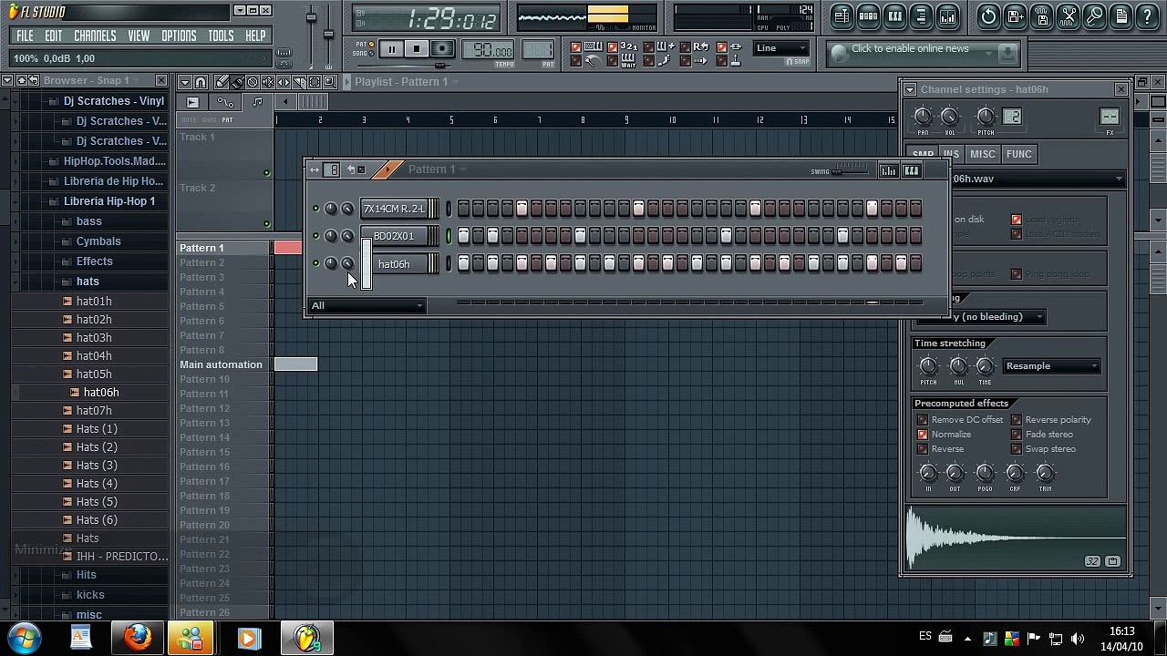Open the playlist window from top toolbar
Image resolution: width=1167 pixels, height=656 pixels.
(x=842, y=15)
